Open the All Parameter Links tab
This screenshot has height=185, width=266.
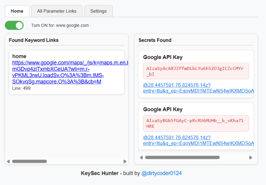(x=57, y=11)
